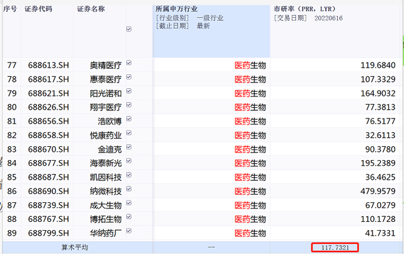Click security code 688687.SH
This screenshot has width=404, height=254.
click(49, 177)
